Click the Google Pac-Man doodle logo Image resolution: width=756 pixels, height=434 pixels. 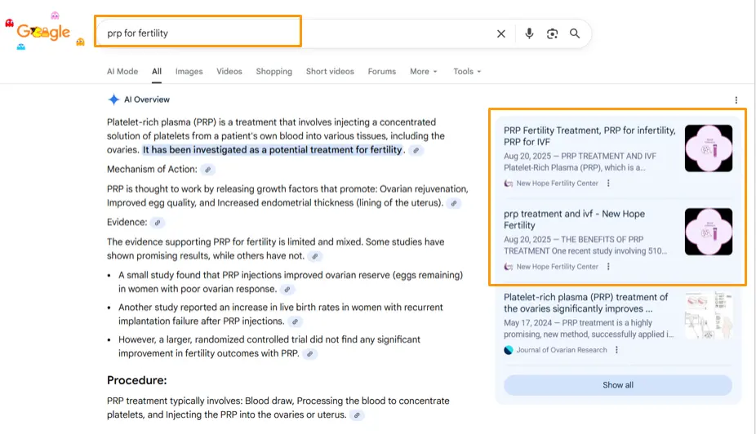(x=44, y=33)
